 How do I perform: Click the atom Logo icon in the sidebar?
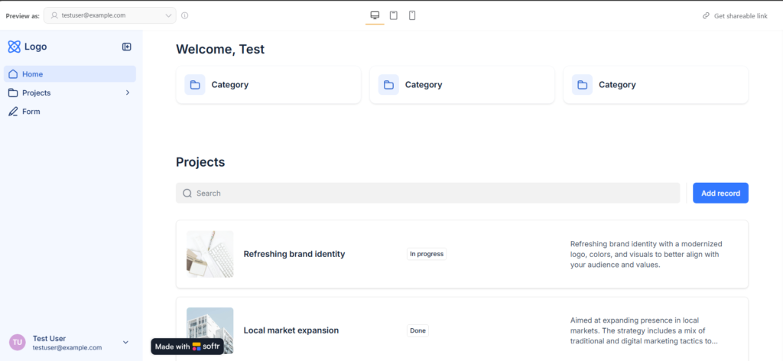tap(14, 47)
